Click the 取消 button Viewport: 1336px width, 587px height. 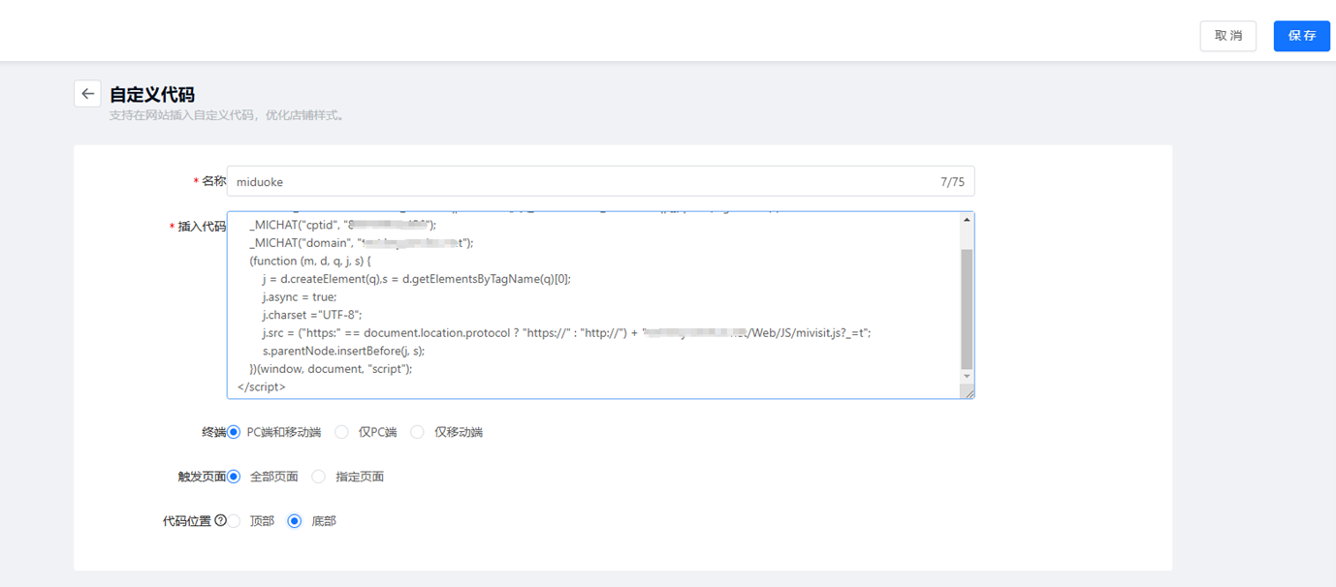point(1227,36)
